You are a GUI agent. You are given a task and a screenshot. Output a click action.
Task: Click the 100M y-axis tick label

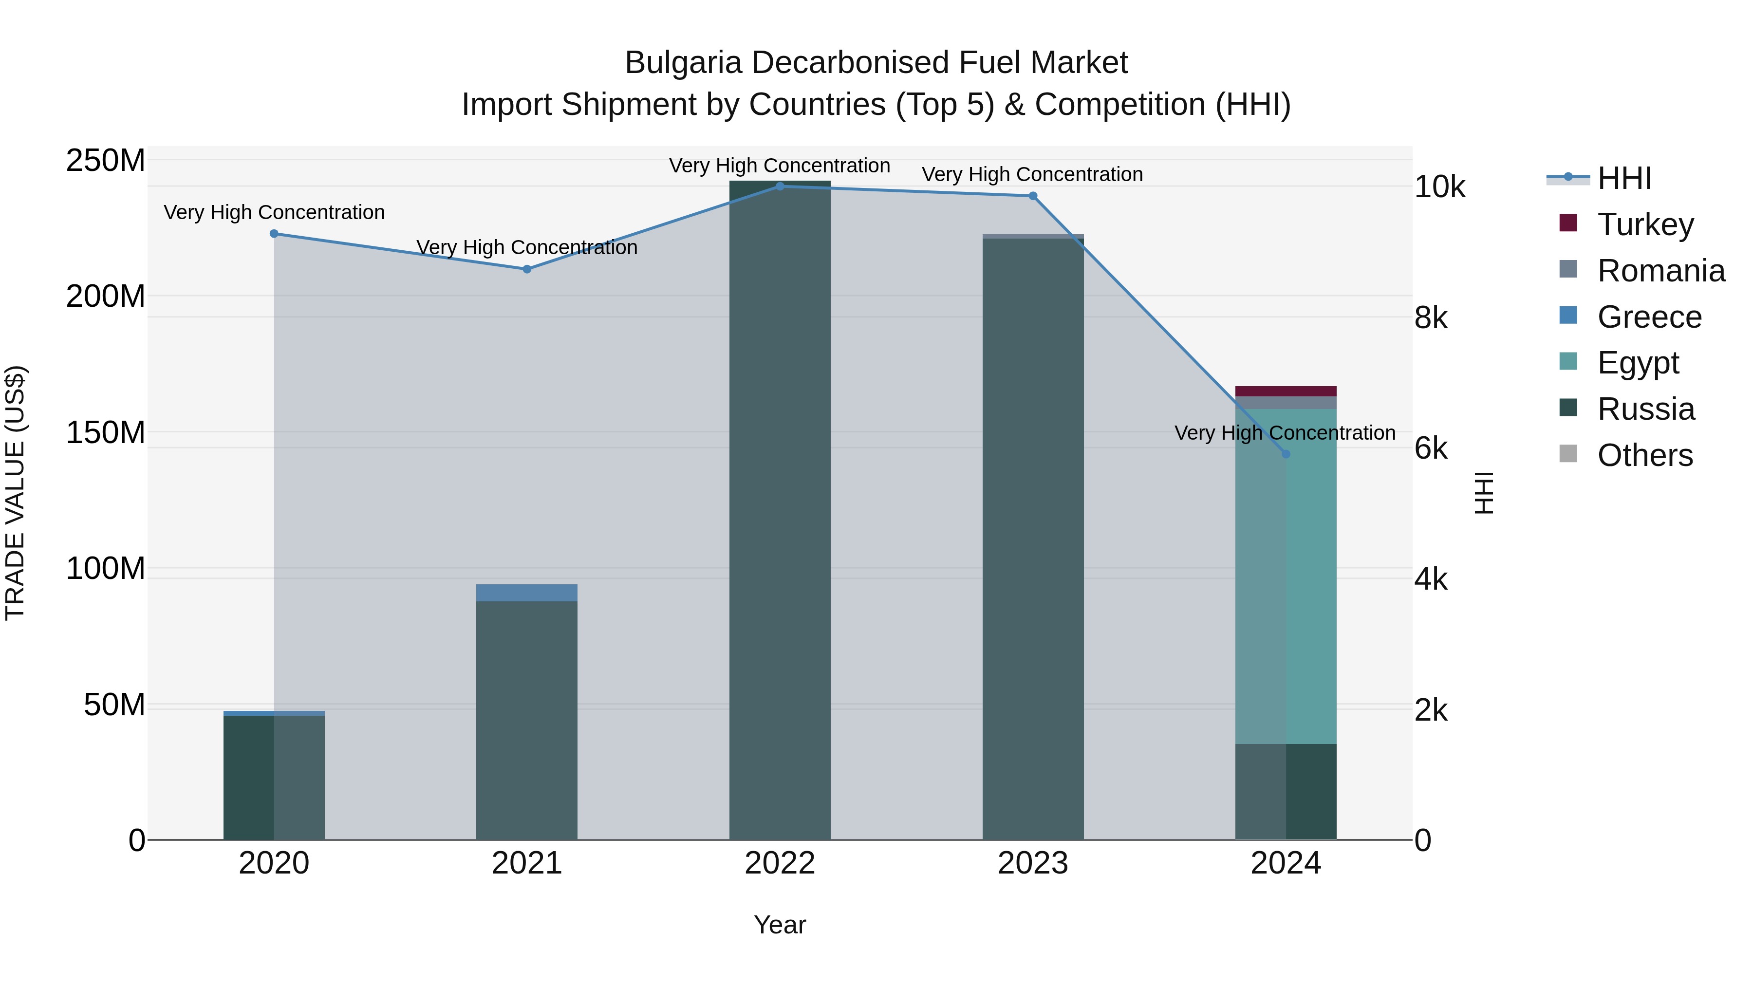106,568
